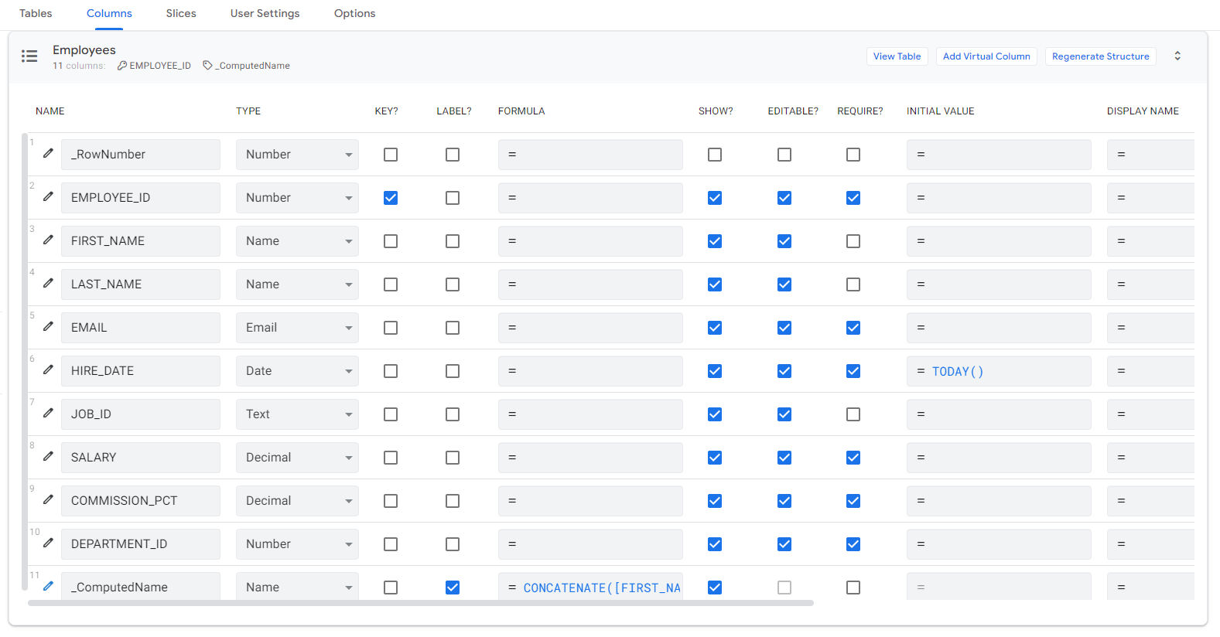
Task: Open the Email type dropdown
Action: click(x=297, y=328)
